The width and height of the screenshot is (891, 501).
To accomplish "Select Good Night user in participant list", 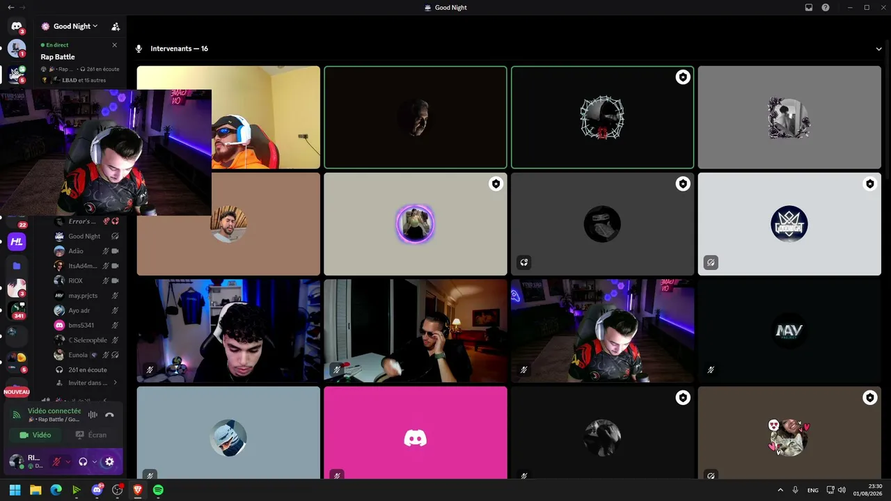I will pos(86,236).
